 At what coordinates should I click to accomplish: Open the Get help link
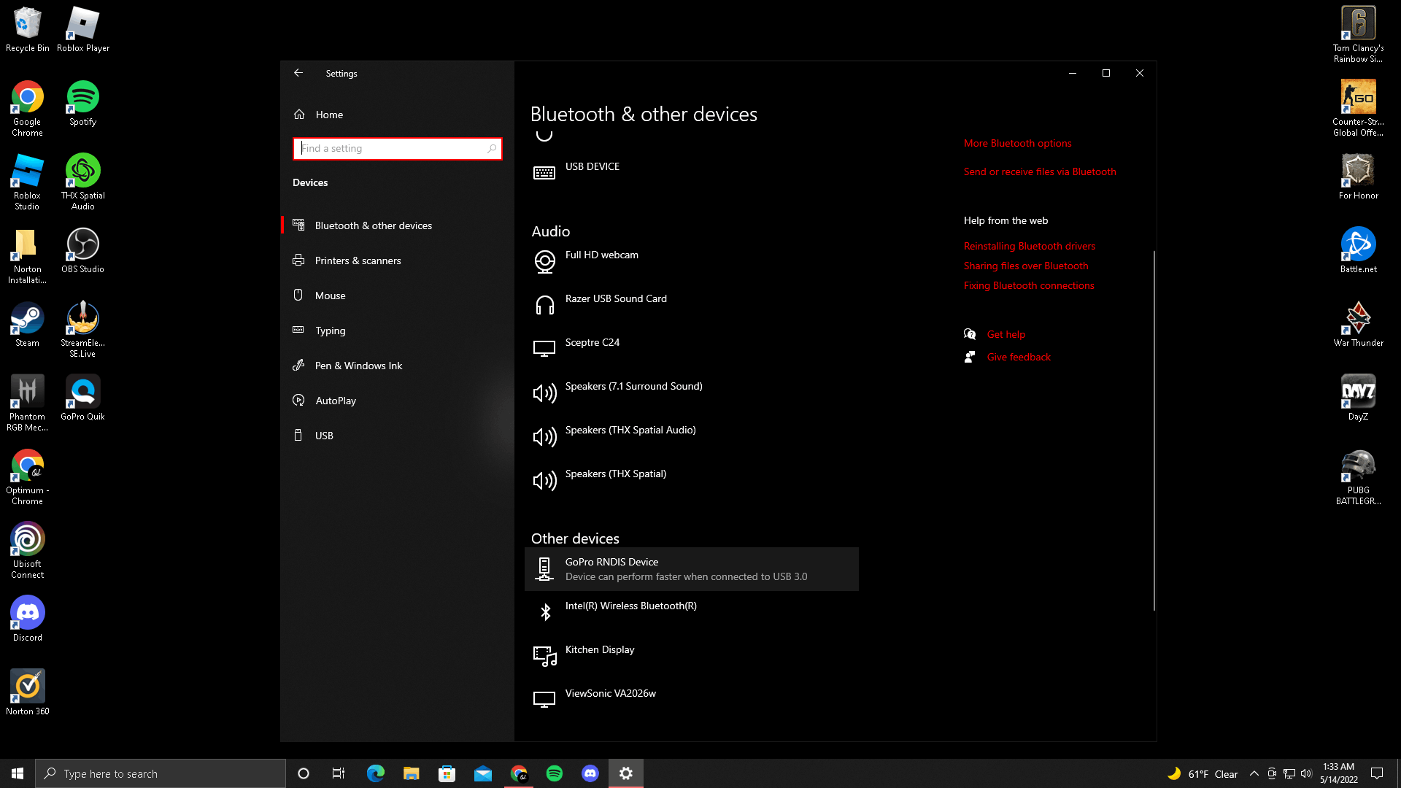pyautogui.click(x=1006, y=334)
